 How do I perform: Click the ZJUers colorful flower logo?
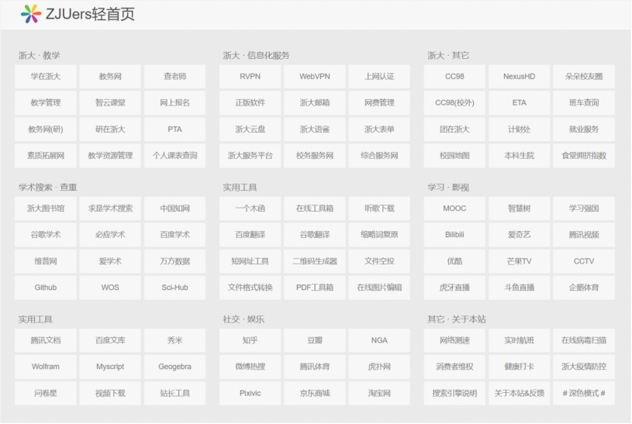(31, 13)
